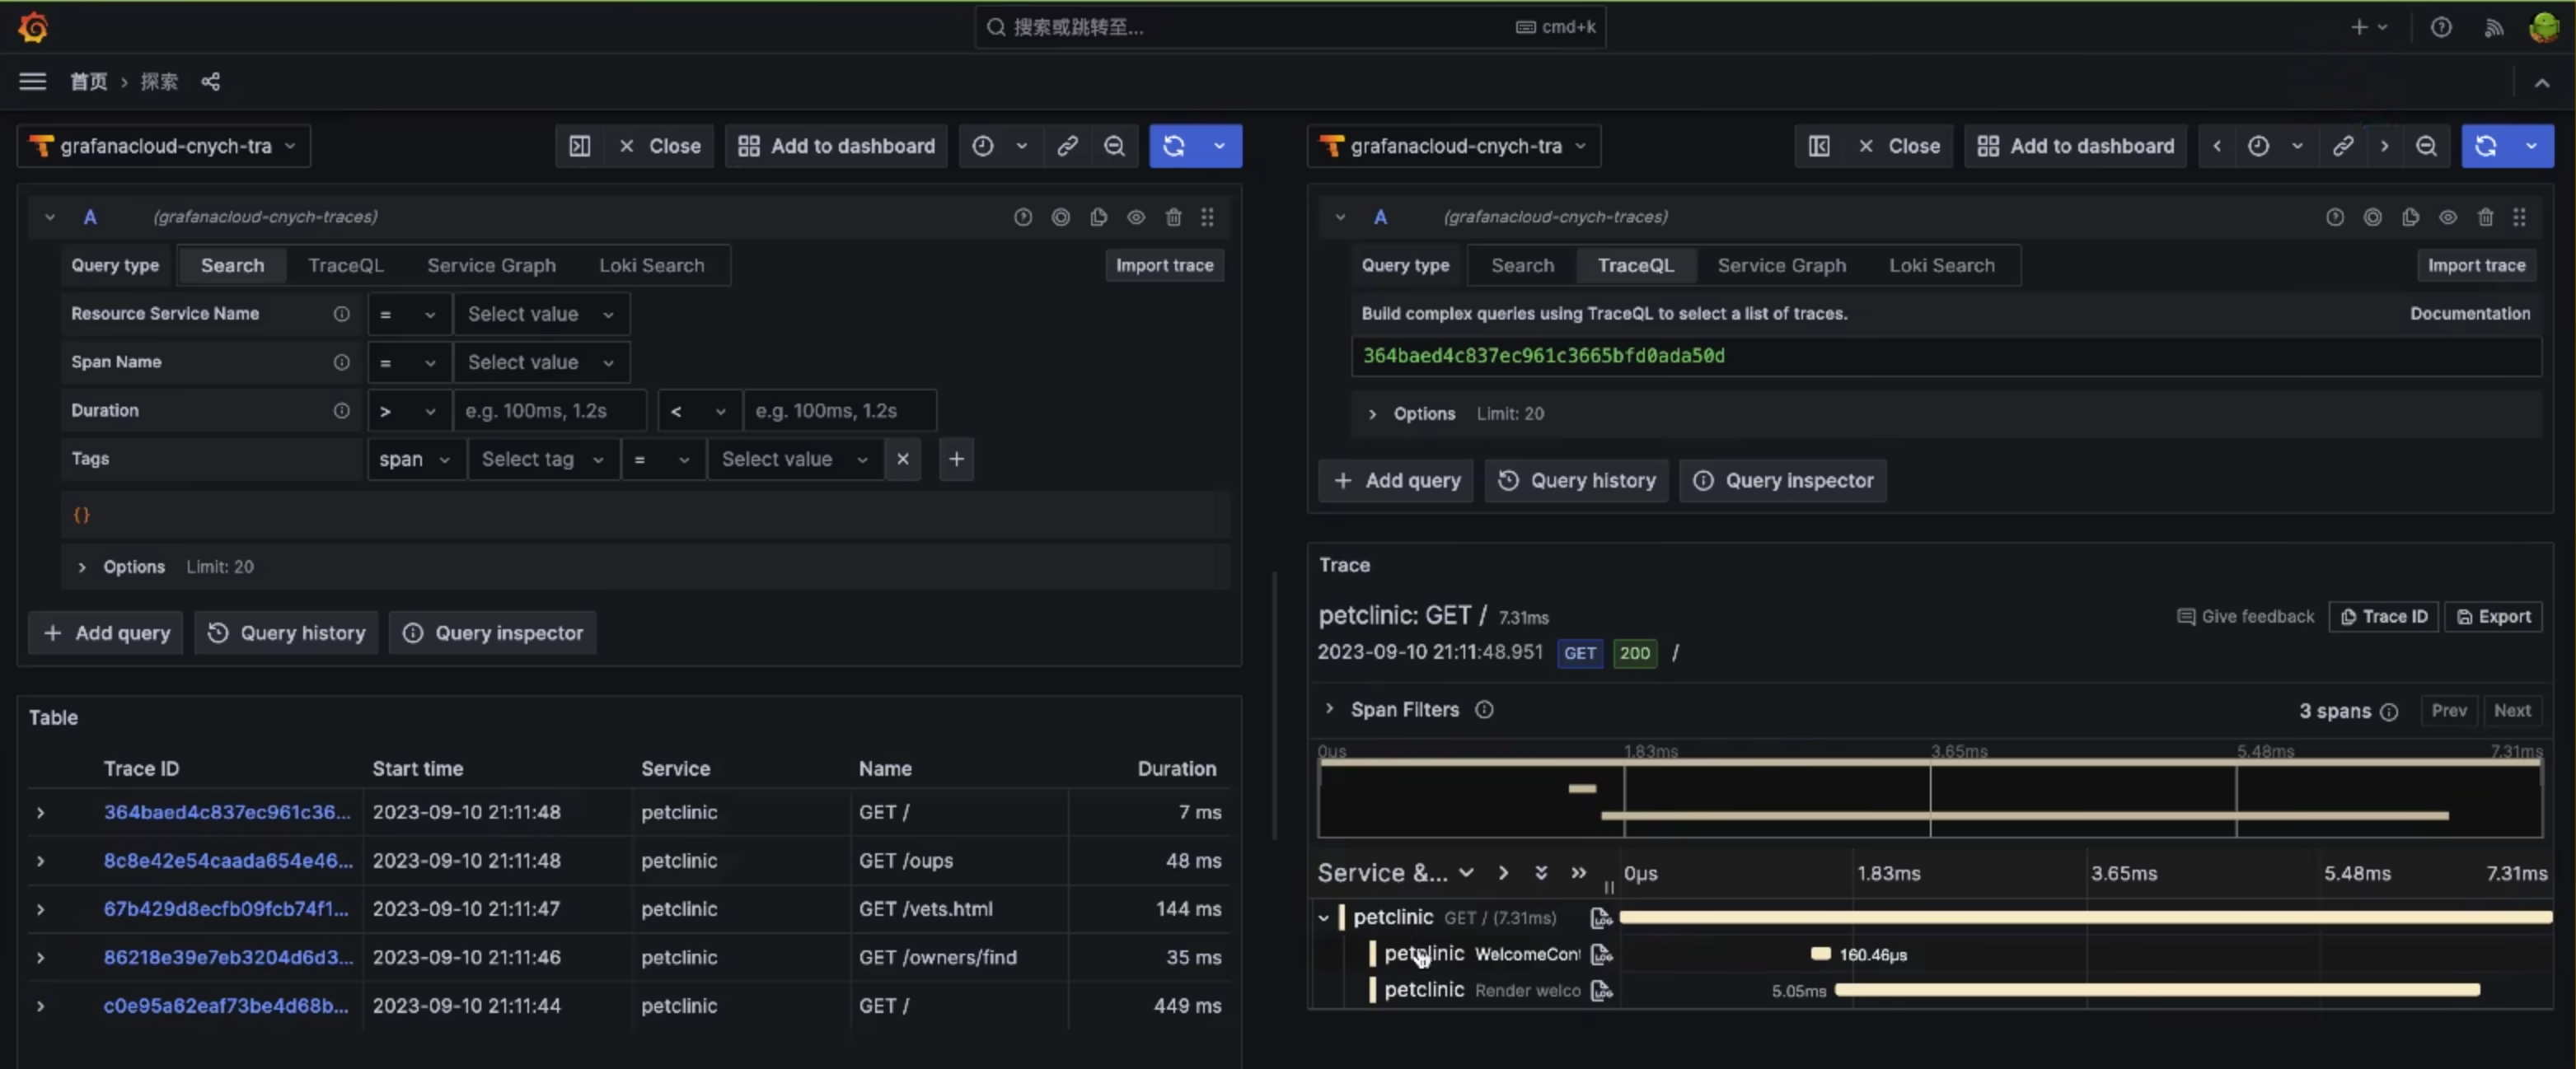Open Resource Service Name value dropdown

541,314
